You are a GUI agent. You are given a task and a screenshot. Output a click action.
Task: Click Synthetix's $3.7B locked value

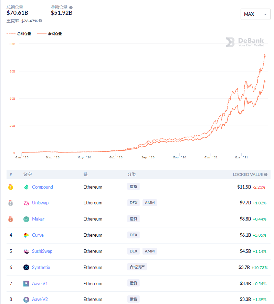tap(244, 267)
